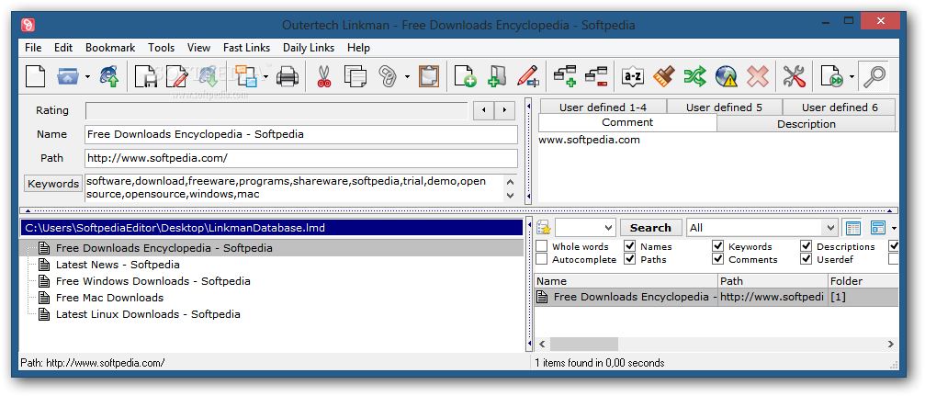Image resolution: width=925 pixels, height=396 pixels.
Task: Click the page-with-red-pencil edit icon
Action: [177, 76]
